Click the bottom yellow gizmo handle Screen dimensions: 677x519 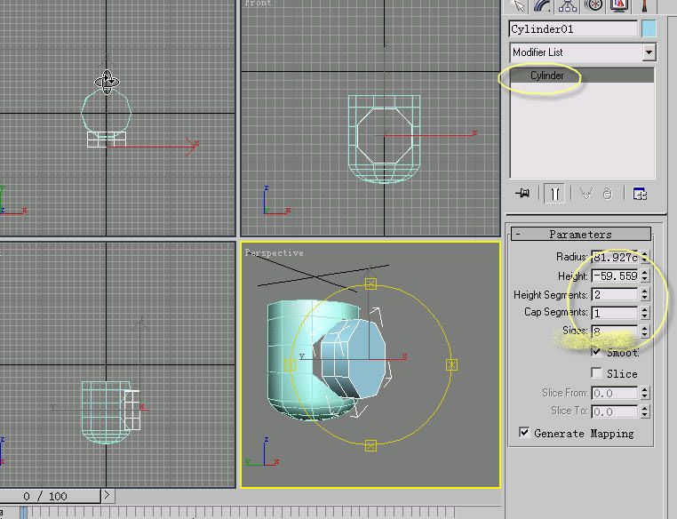(370, 445)
